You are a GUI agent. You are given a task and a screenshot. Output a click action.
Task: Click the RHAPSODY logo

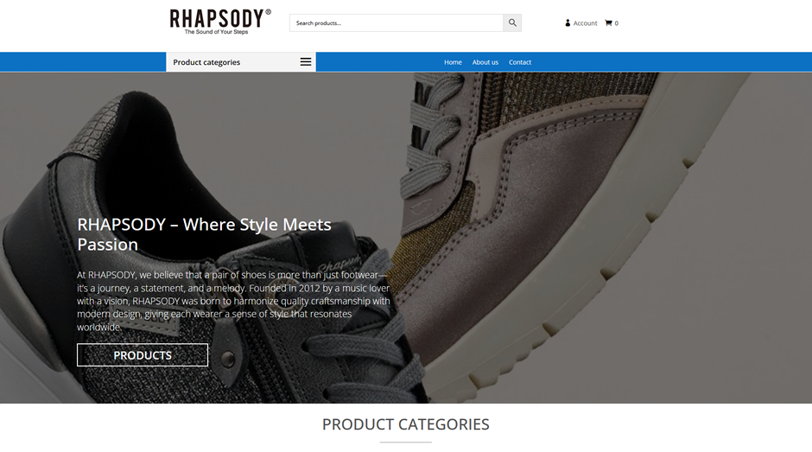[218, 19]
